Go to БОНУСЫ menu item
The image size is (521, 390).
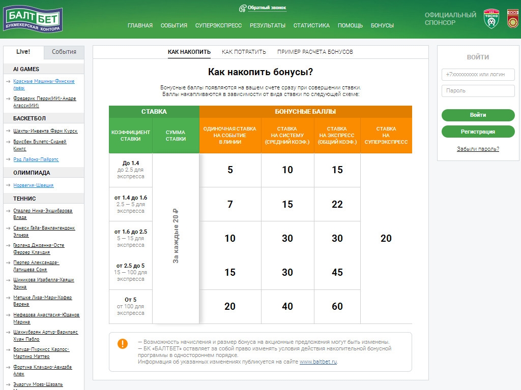(x=382, y=25)
